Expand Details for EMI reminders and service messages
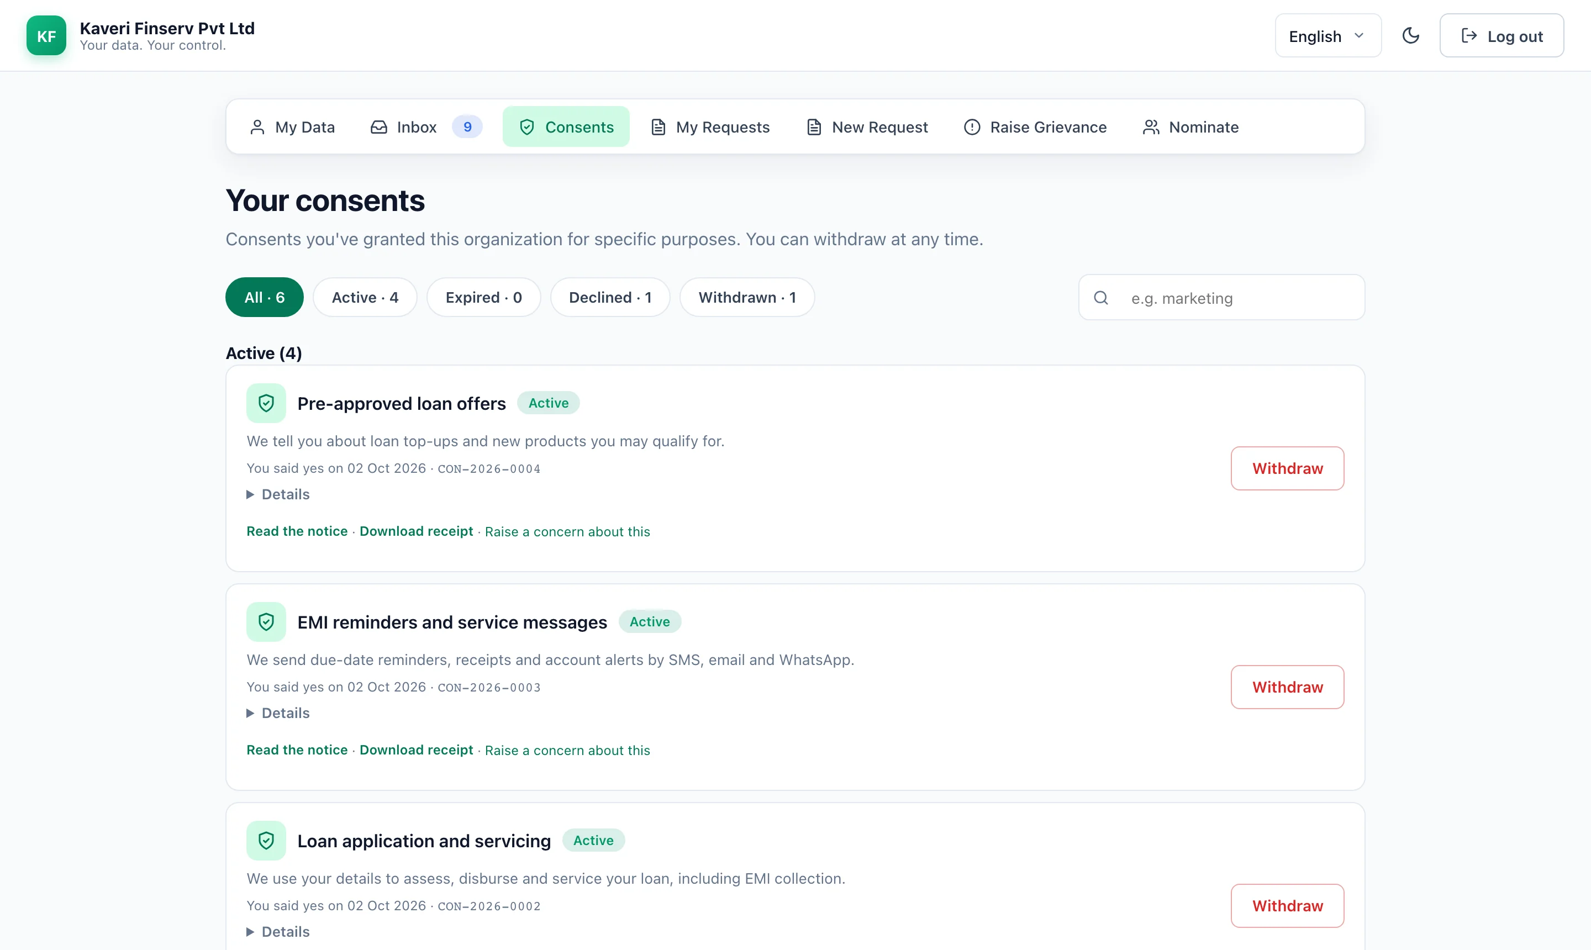The image size is (1591, 950). (278, 713)
